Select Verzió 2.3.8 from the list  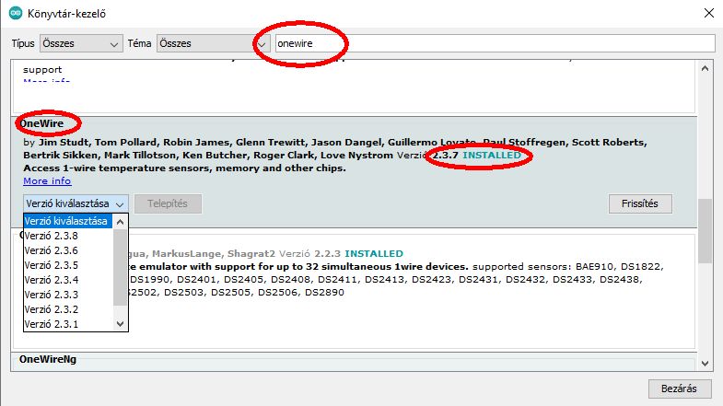point(70,236)
